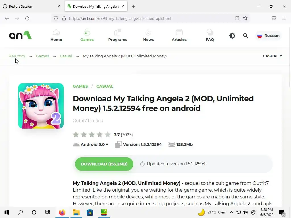Open the taskbar search icon

pos(20,212)
